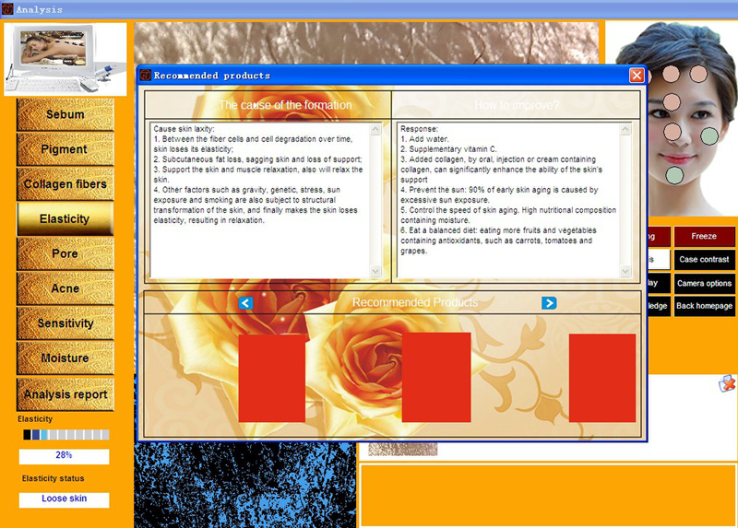Click the Case contrast button
This screenshot has width=738, height=528.
705,260
